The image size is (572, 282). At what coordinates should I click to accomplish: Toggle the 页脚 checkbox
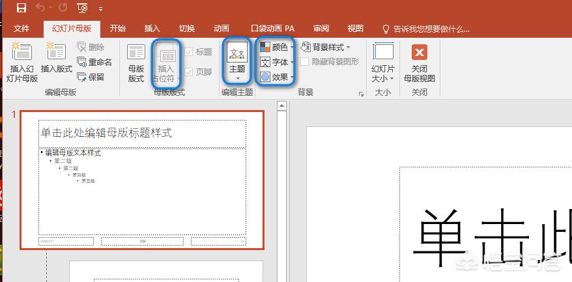point(188,72)
